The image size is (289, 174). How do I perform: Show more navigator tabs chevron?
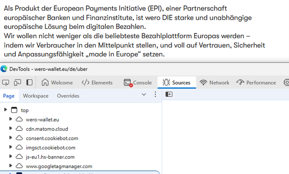coord(144,95)
